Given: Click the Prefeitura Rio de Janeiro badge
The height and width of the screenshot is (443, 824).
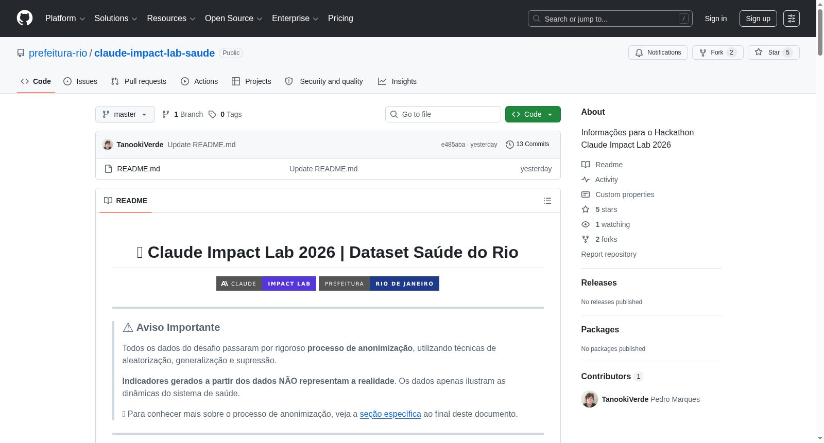Looking at the screenshot, I should point(379,283).
